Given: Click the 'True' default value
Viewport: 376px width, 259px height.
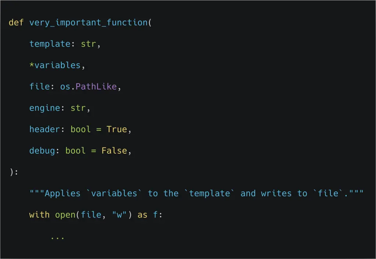Looking at the screenshot, I should click(x=116, y=129).
